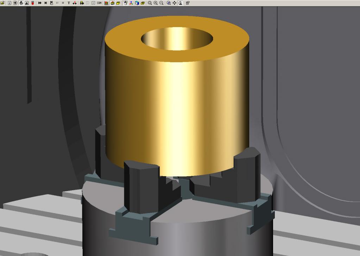Click the list window icon left of CAM
The image size is (360, 256).
pyautogui.click(x=93, y=3)
